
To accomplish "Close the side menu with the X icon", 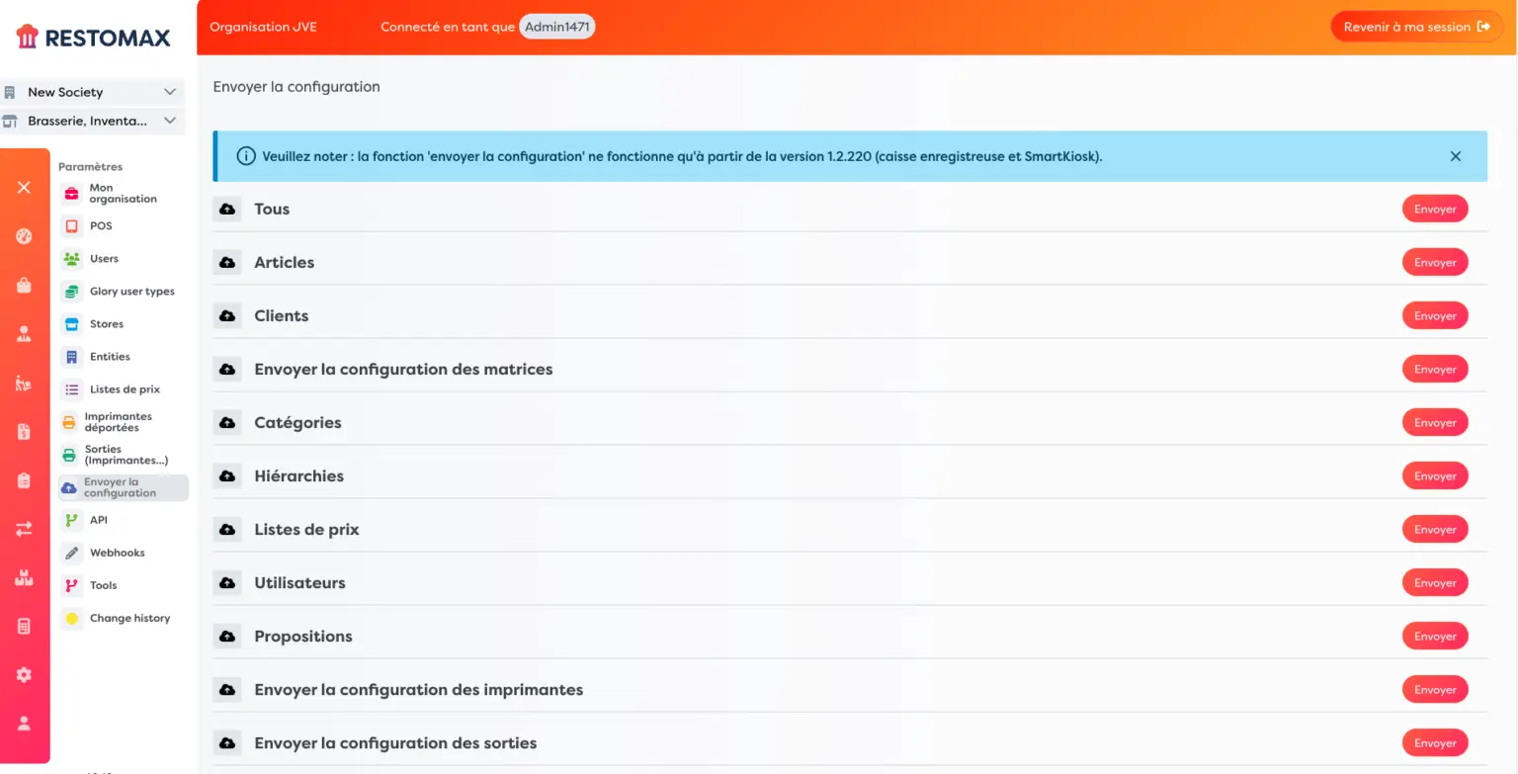I will (x=24, y=187).
